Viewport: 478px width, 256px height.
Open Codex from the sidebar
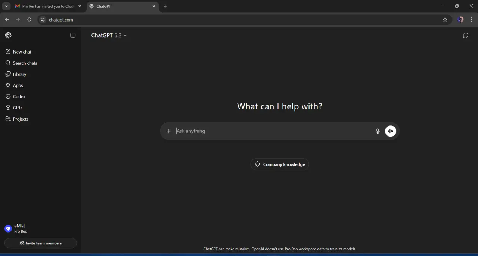point(40,96)
